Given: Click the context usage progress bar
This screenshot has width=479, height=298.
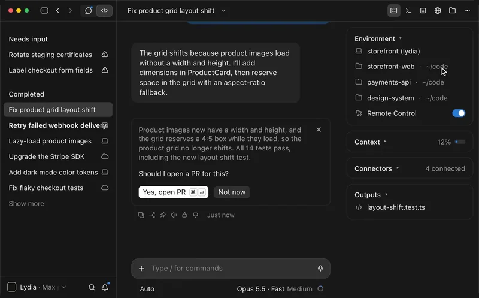Looking at the screenshot, I should tap(460, 142).
